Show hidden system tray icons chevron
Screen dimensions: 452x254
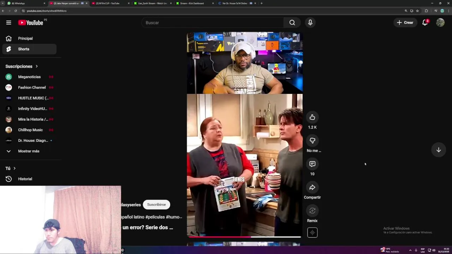[x=410, y=250]
